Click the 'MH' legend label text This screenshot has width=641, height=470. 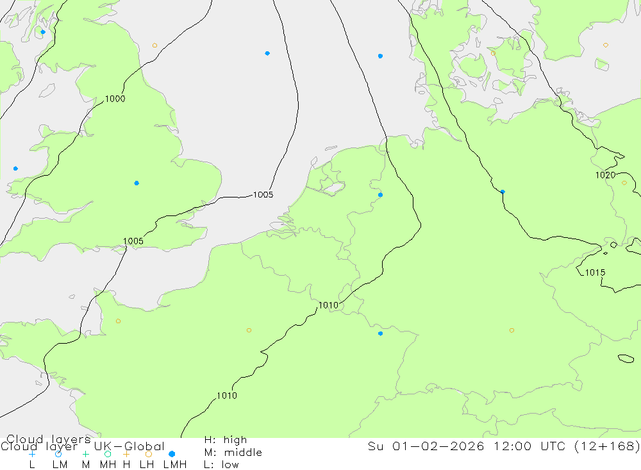pyautogui.click(x=108, y=465)
